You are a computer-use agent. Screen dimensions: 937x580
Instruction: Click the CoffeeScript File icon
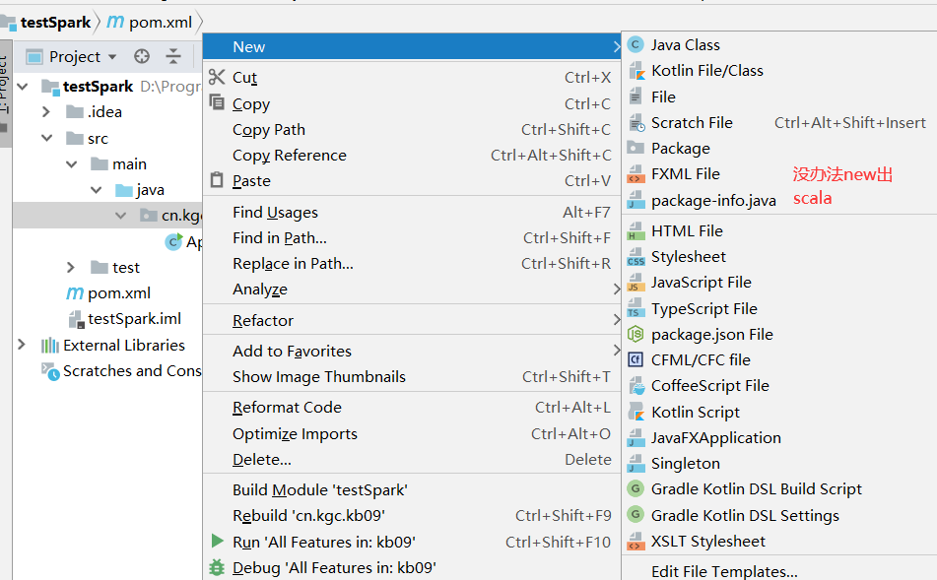[636, 386]
